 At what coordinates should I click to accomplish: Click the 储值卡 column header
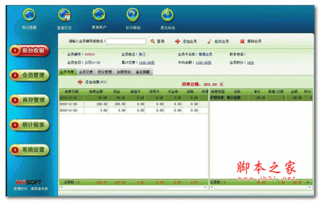[x=135, y=92]
